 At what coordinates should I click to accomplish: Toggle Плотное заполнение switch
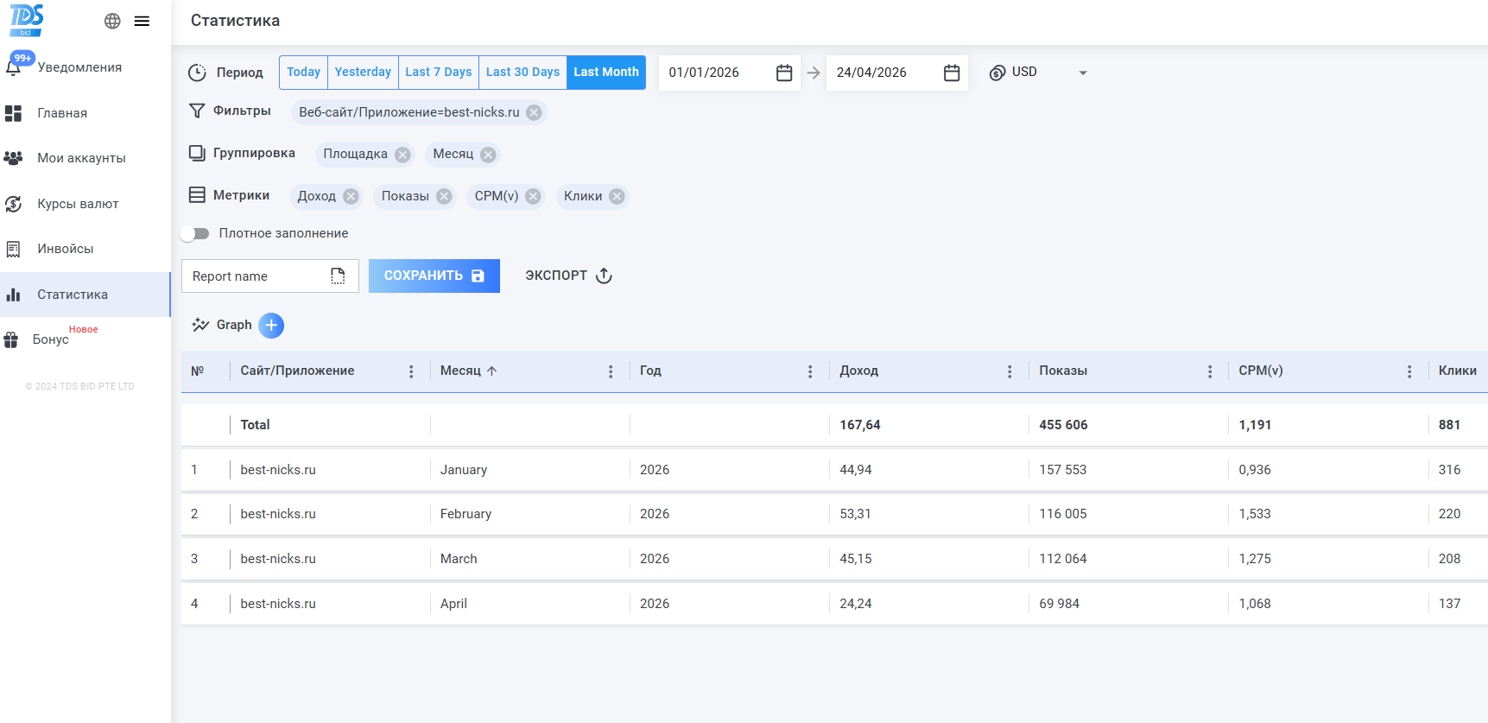point(195,233)
